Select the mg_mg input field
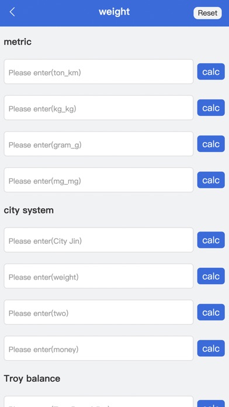This screenshot has height=407, width=229. tap(99, 180)
